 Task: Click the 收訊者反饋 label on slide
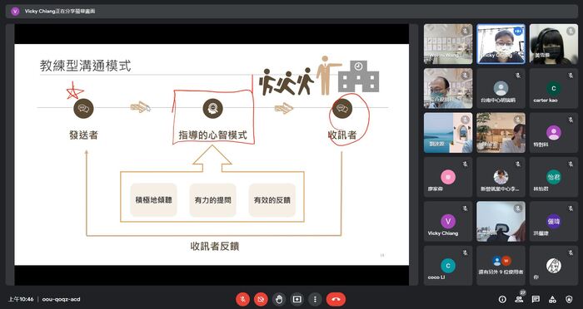pos(215,246)
